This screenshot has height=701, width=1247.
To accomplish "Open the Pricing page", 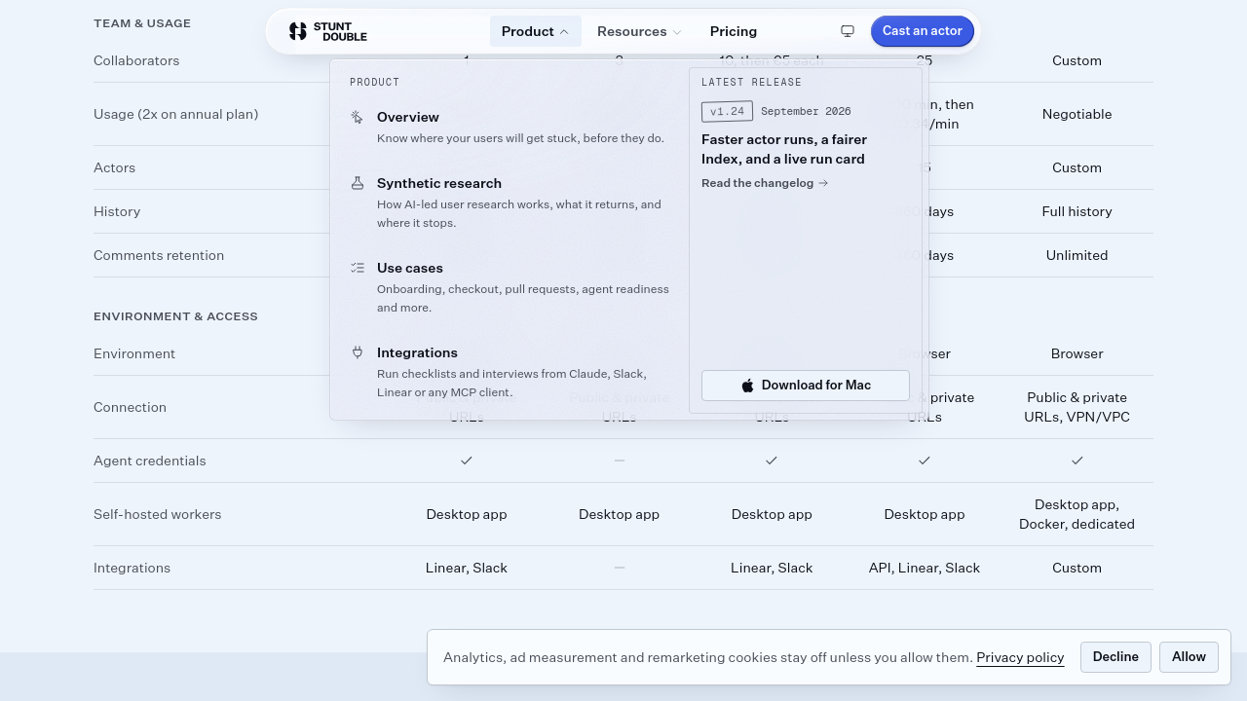I will [734, 31].
